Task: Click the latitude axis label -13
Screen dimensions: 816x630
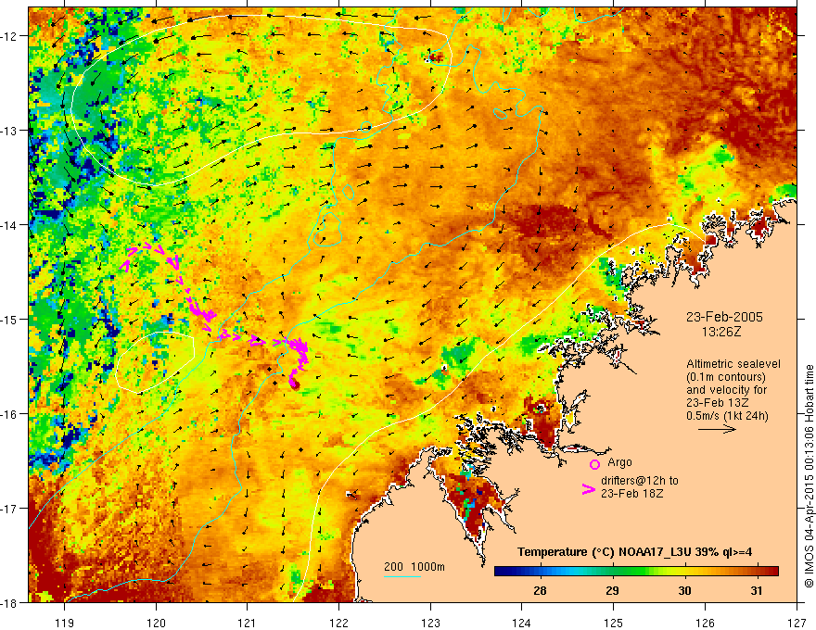Action: click(x=10, y=131)
